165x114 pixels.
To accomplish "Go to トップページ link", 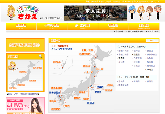I will tap(153, 32).
